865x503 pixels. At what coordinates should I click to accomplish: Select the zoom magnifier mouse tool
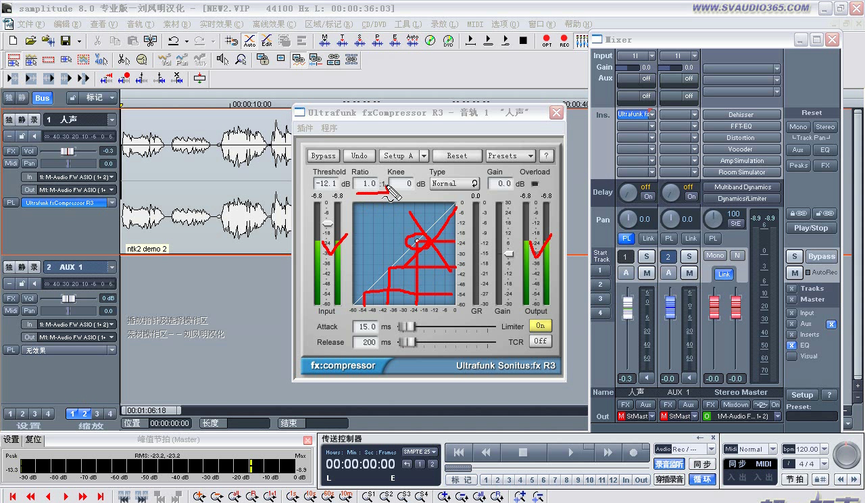point(241,60)
